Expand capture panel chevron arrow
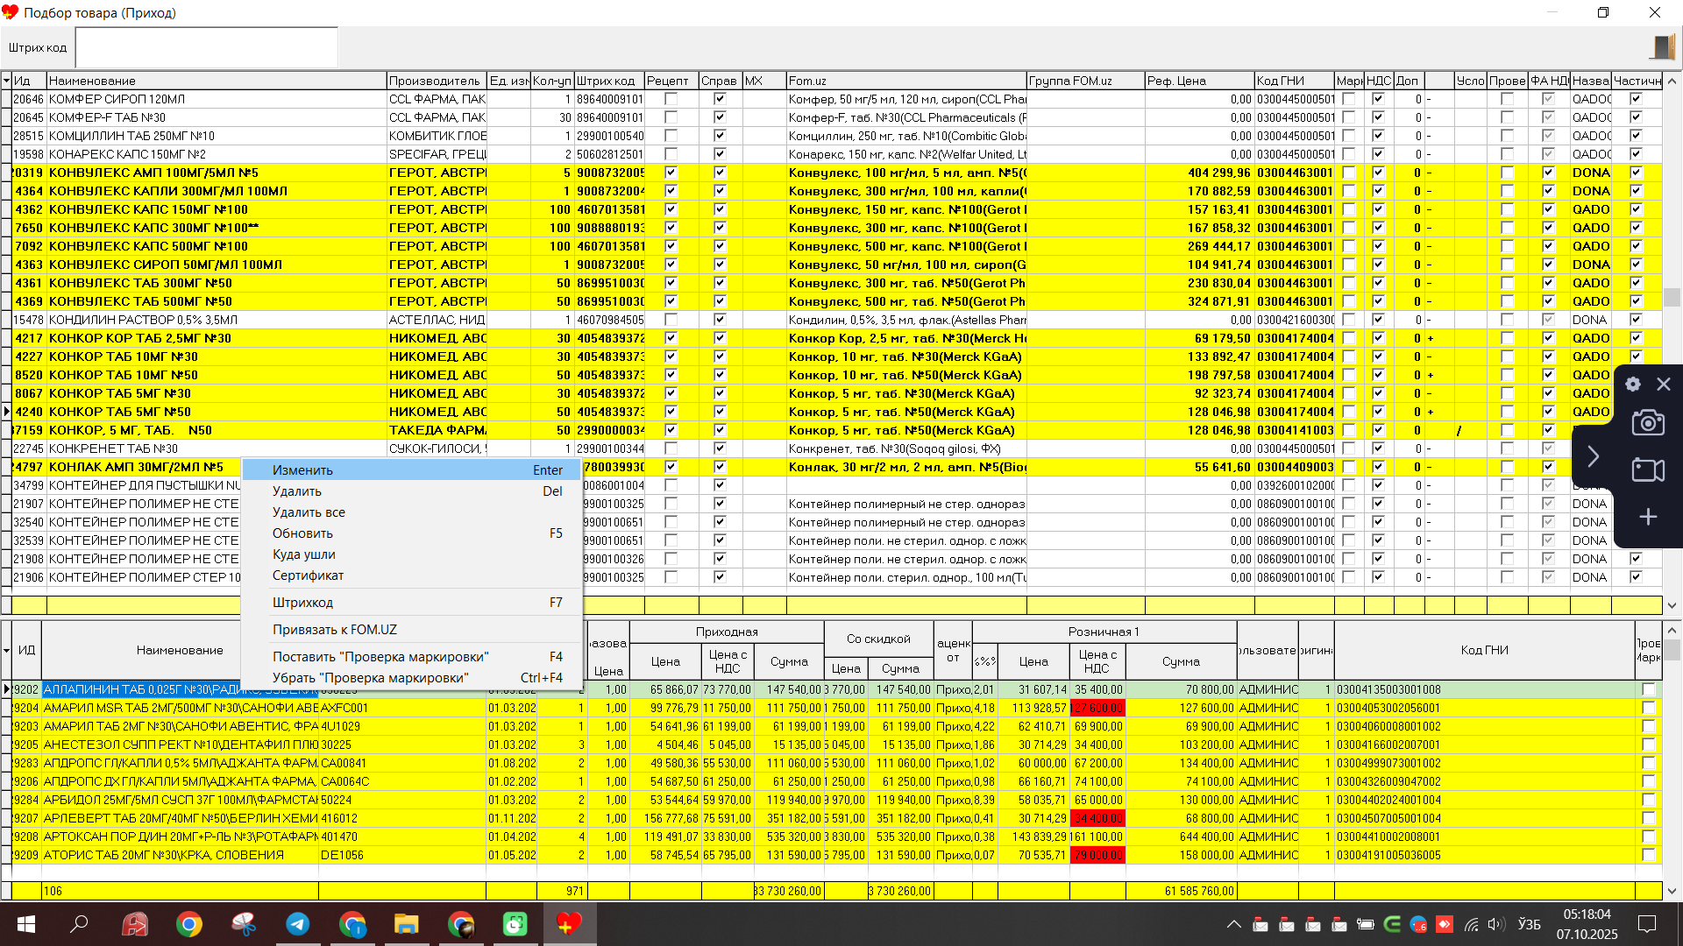This screenshot has width=1683, height=946. 1593,456
